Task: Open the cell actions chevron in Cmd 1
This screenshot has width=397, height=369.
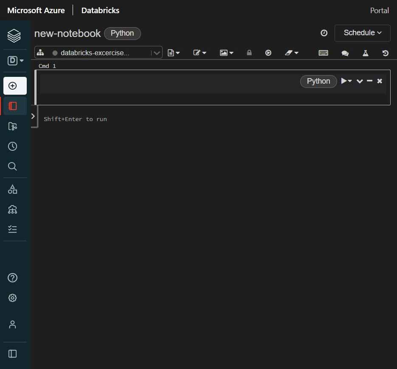Action: tap(360, 81)
